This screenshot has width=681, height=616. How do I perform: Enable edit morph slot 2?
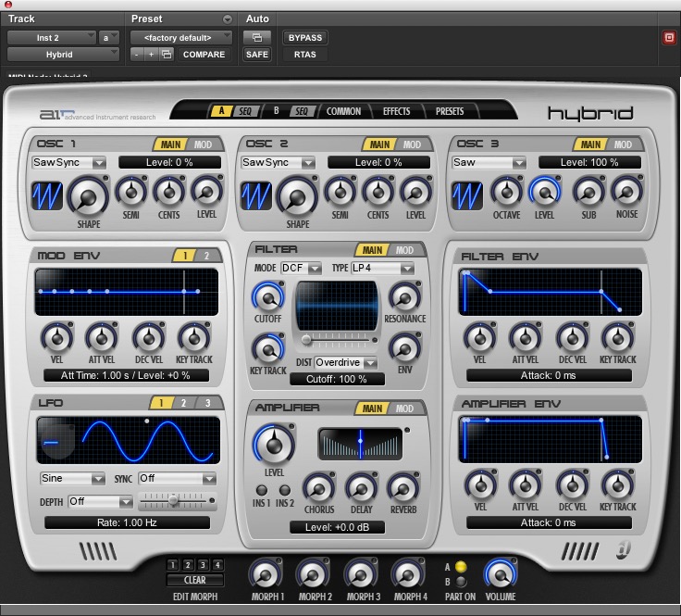coord(188,565)
